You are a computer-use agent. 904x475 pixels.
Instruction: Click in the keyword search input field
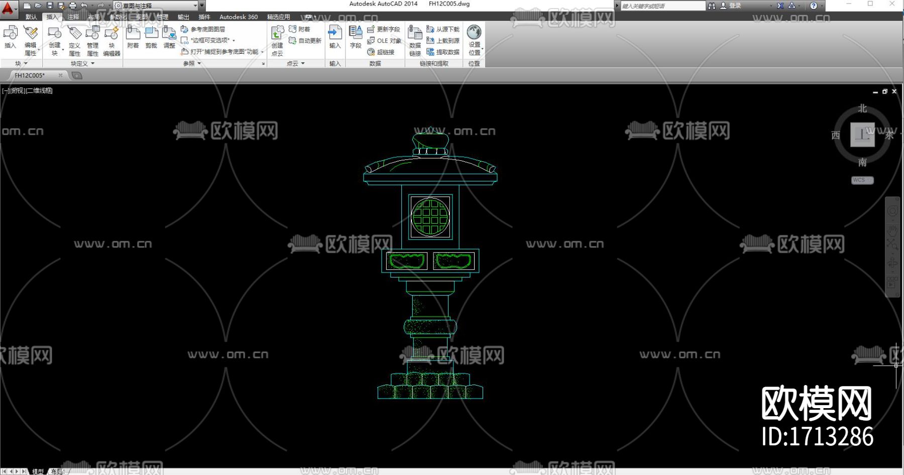coord(663,6)
